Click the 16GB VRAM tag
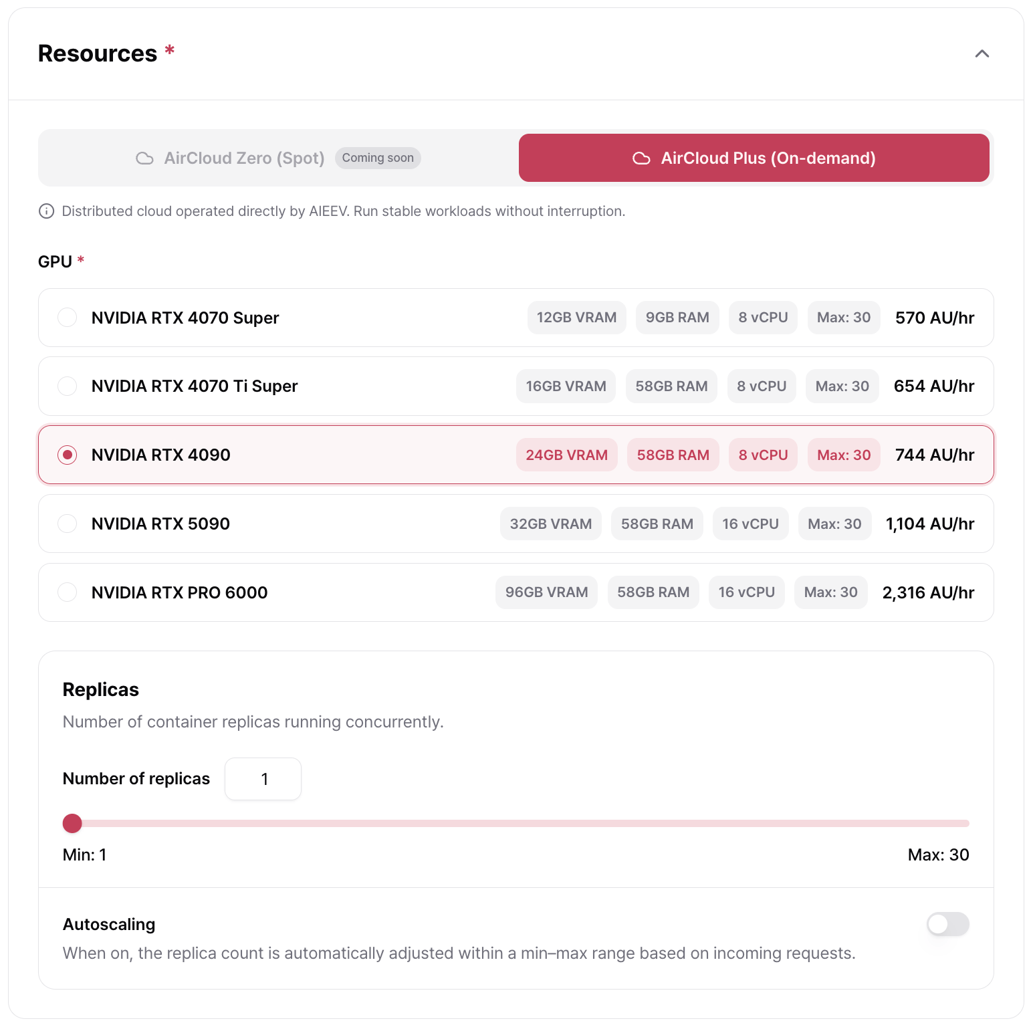The height and width of the screenshot is (1027, 1031). [x=566, y=386]
